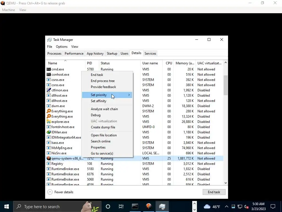The width and height of the screenshot is (282, 212).
Task: Switch to QEMU taskbar icon
Action: 149,206
